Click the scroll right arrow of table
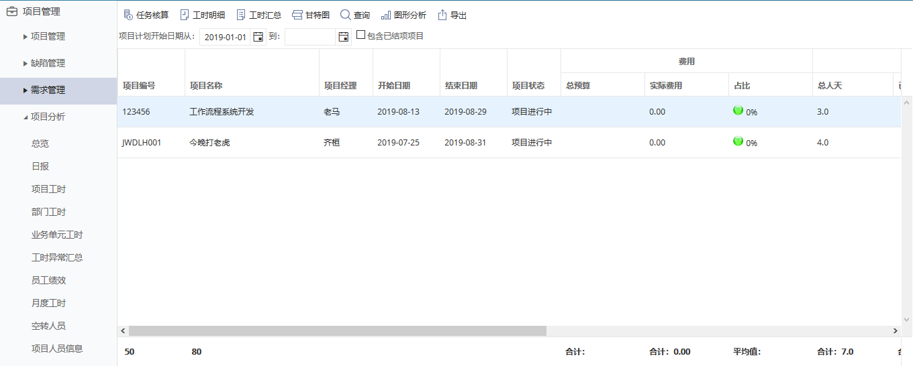Viewport: 913px width, 366px height. [895, 330]
